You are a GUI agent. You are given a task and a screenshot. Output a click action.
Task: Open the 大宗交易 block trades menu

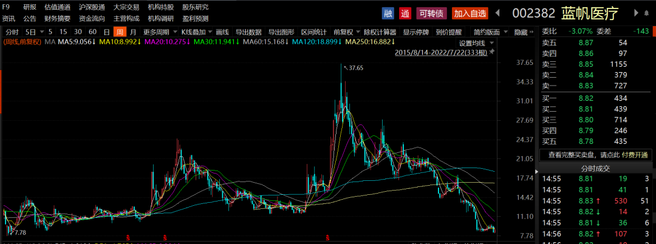[x=126, y=7]
